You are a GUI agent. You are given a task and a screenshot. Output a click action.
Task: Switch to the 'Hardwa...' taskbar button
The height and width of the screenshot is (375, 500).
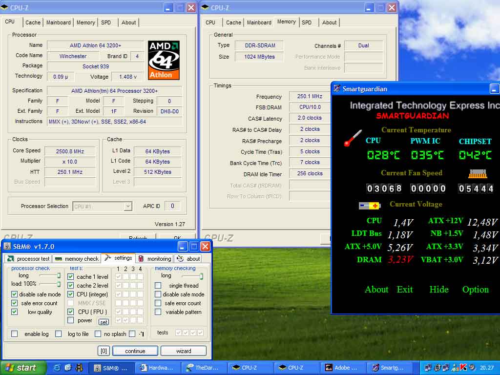(x=158, y=368)
